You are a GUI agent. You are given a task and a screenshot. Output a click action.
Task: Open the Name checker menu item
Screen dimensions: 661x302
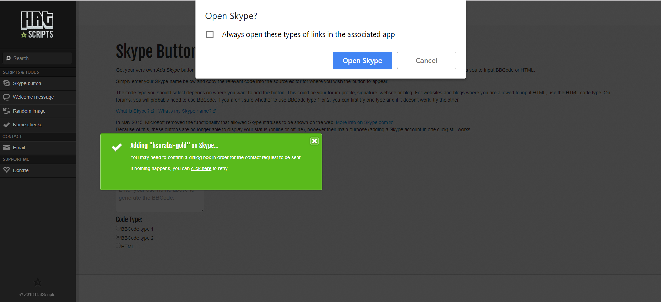pyautogui.click(x=38, y=125)
